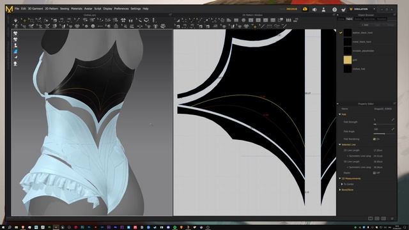This screenshot has width=409, height=230.
Task: Select the first black fabric thumbnail with checkmark
Action: point(348,33)
